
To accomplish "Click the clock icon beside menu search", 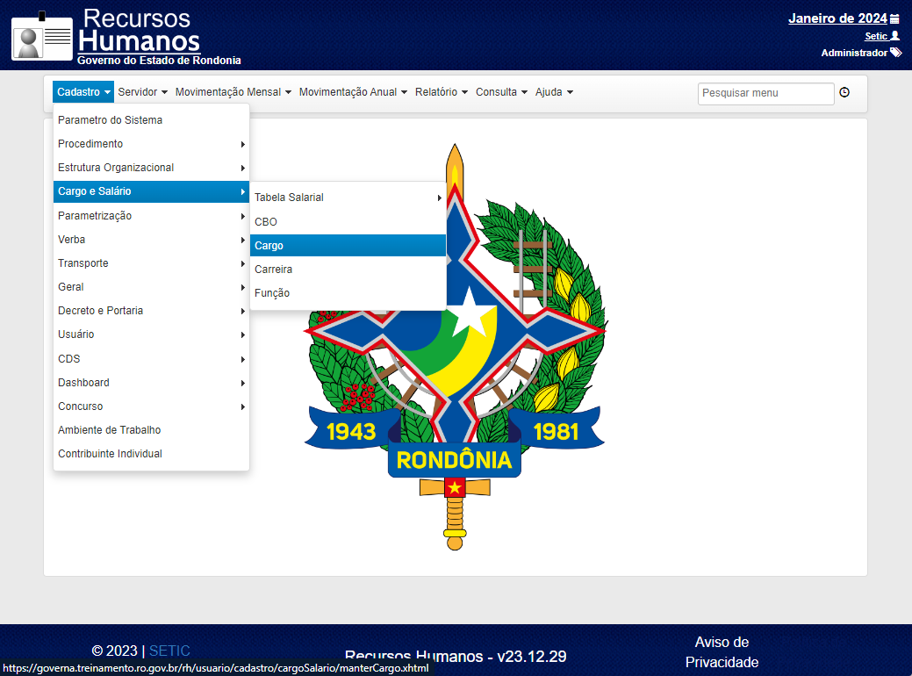I will pos(844,92).
